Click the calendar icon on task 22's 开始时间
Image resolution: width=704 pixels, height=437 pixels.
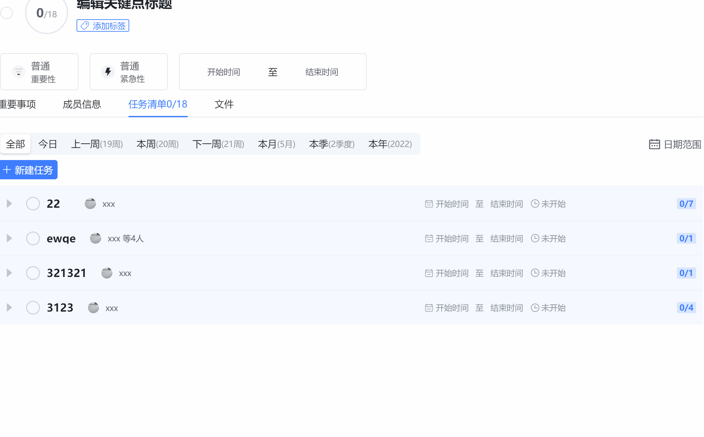point(429,203)
